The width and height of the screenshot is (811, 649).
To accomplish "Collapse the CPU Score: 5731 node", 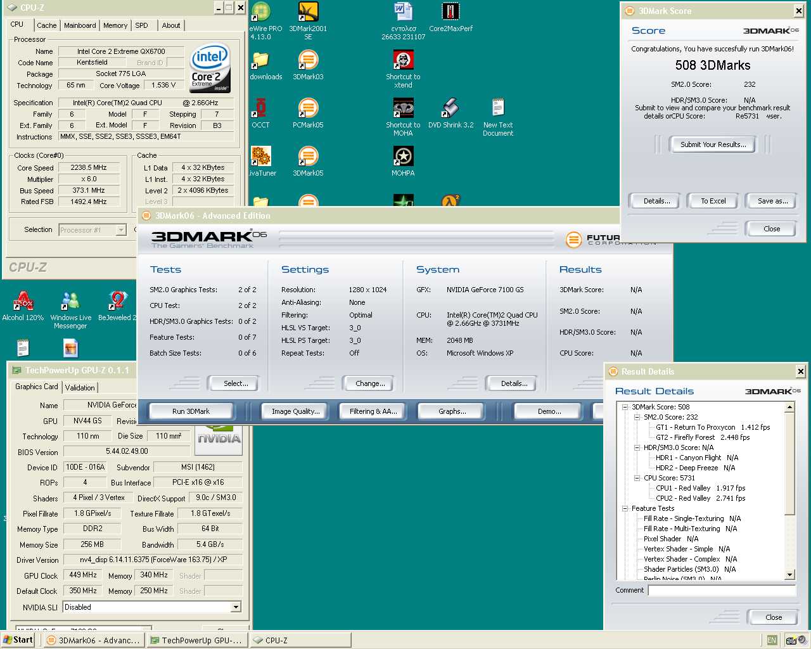I will tap(637, 478).
